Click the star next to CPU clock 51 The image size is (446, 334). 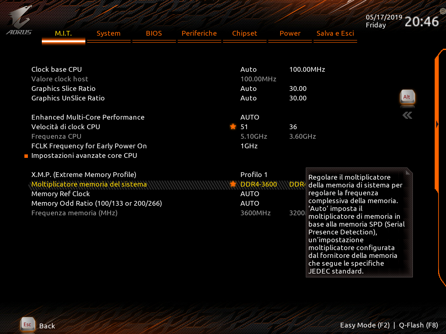(x=233, y=127)
